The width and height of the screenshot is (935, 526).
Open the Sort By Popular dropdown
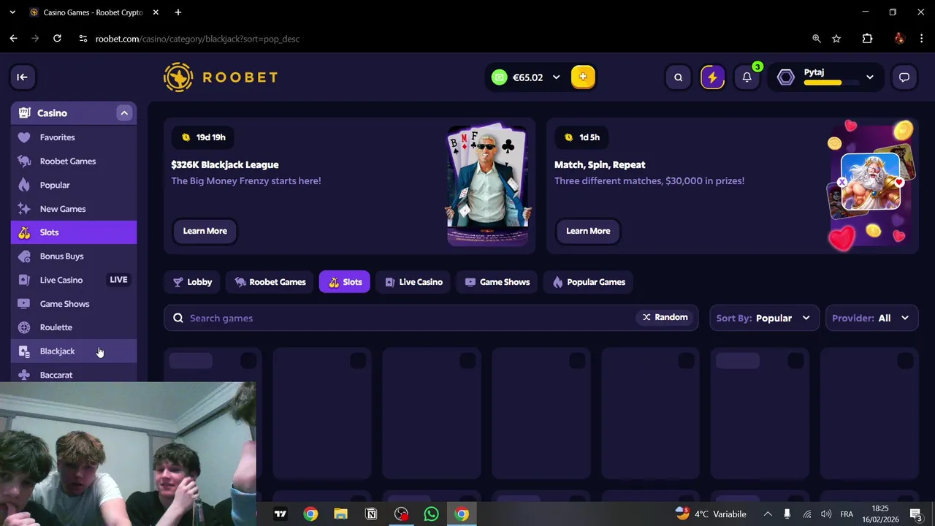(764, 318)
